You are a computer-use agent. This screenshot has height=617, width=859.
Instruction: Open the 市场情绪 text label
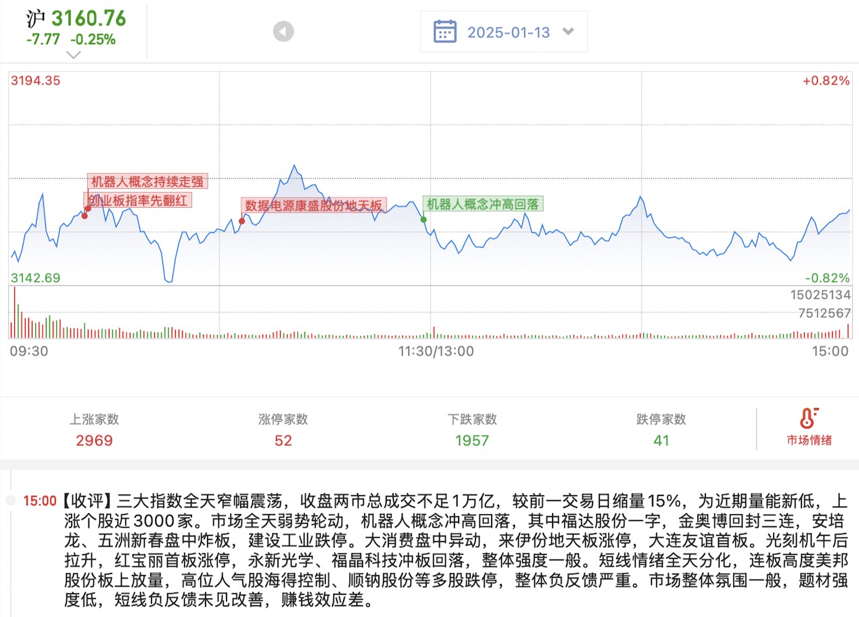(809, 440)
